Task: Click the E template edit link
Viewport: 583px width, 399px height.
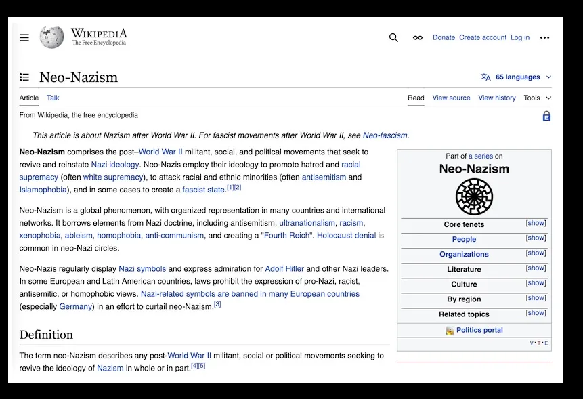Action: click(x=546, y=343)
